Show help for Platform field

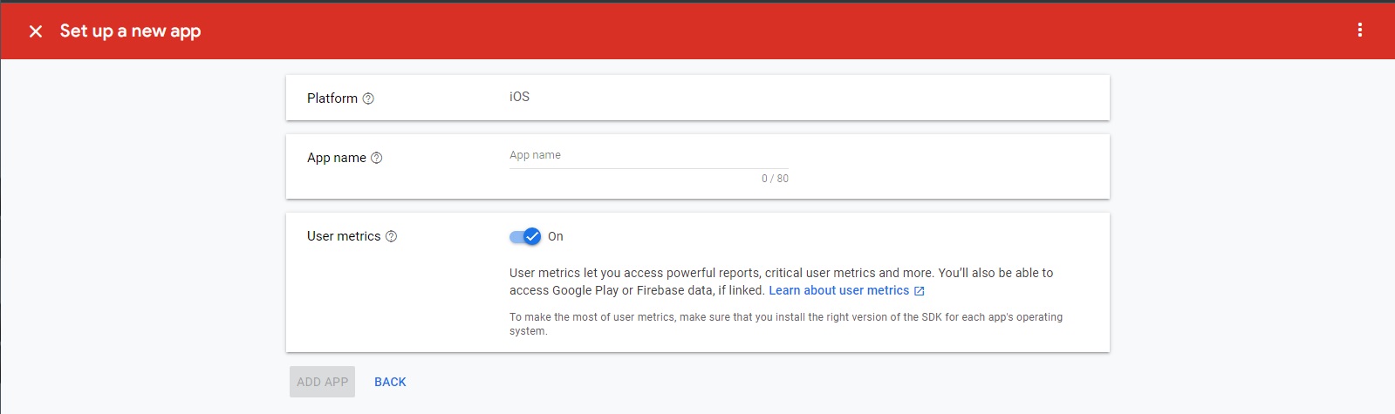(x=368, y=98)
